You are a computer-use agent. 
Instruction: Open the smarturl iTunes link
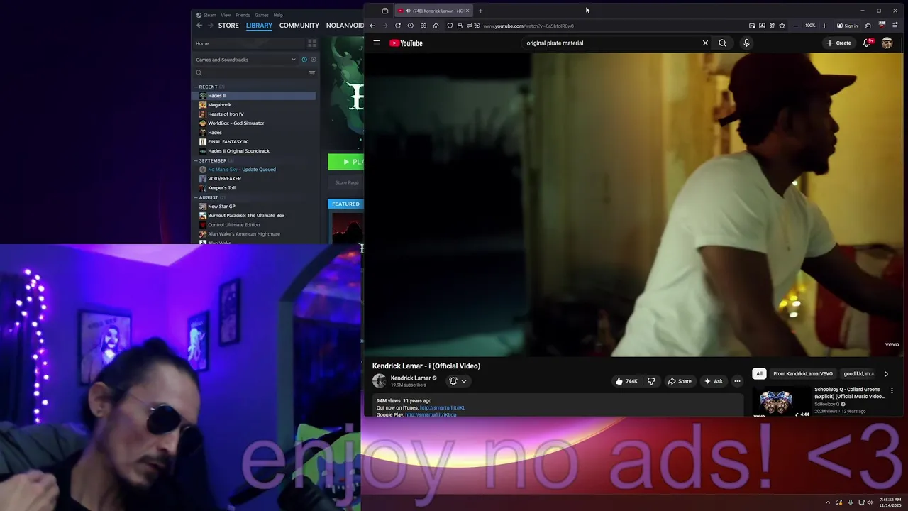coord(442,408)
